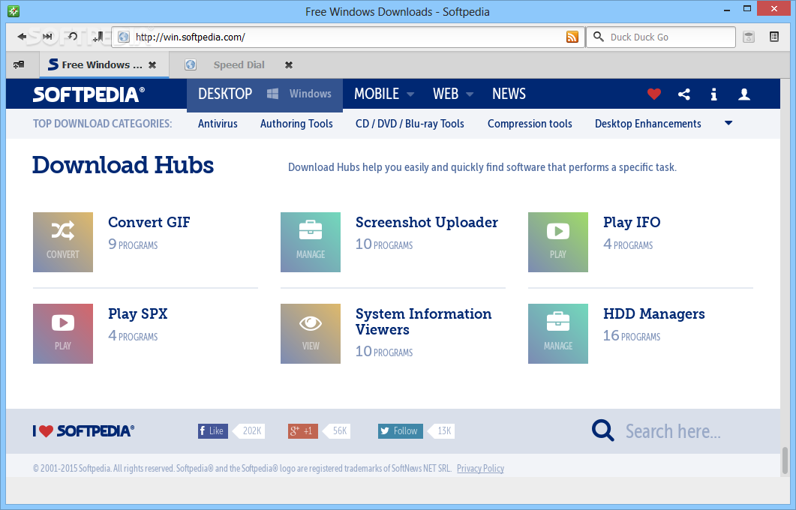Click the footer search magnifier icon

602,430
